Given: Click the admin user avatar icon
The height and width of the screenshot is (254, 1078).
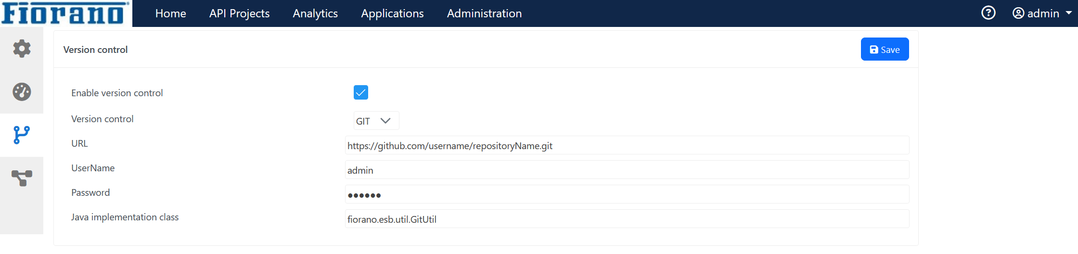Looking at the screenshot, I should tap(1018, 13).
